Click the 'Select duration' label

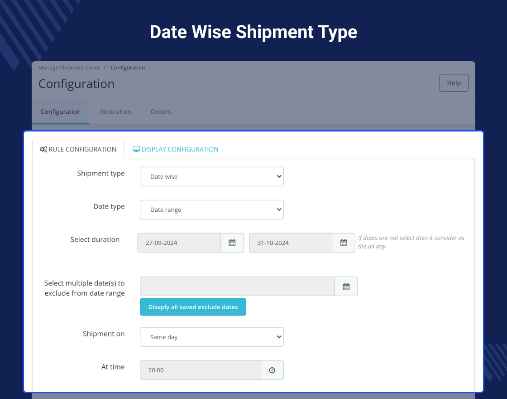pyautogui.click(x=95, y=240)
